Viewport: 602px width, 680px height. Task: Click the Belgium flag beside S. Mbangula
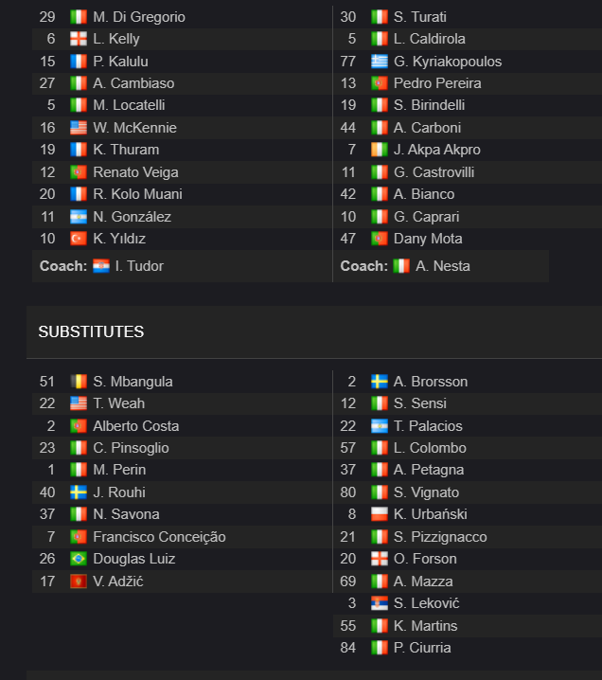(x=79, y=382)
